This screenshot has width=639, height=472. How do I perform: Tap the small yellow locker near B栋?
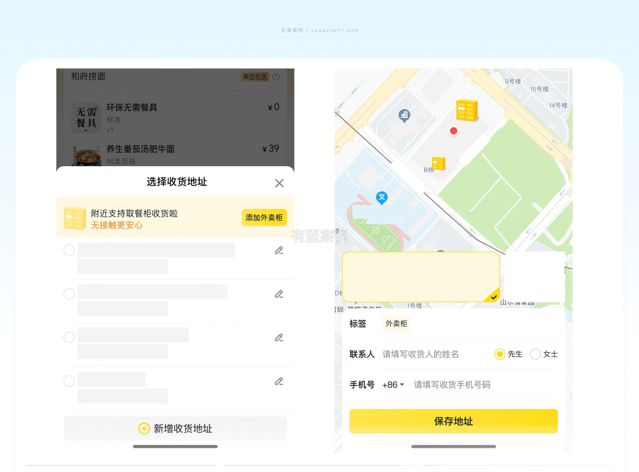[438, 163]
